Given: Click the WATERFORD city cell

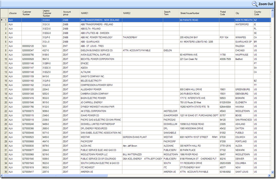Looking at the screenshot, I should [244, 24].
